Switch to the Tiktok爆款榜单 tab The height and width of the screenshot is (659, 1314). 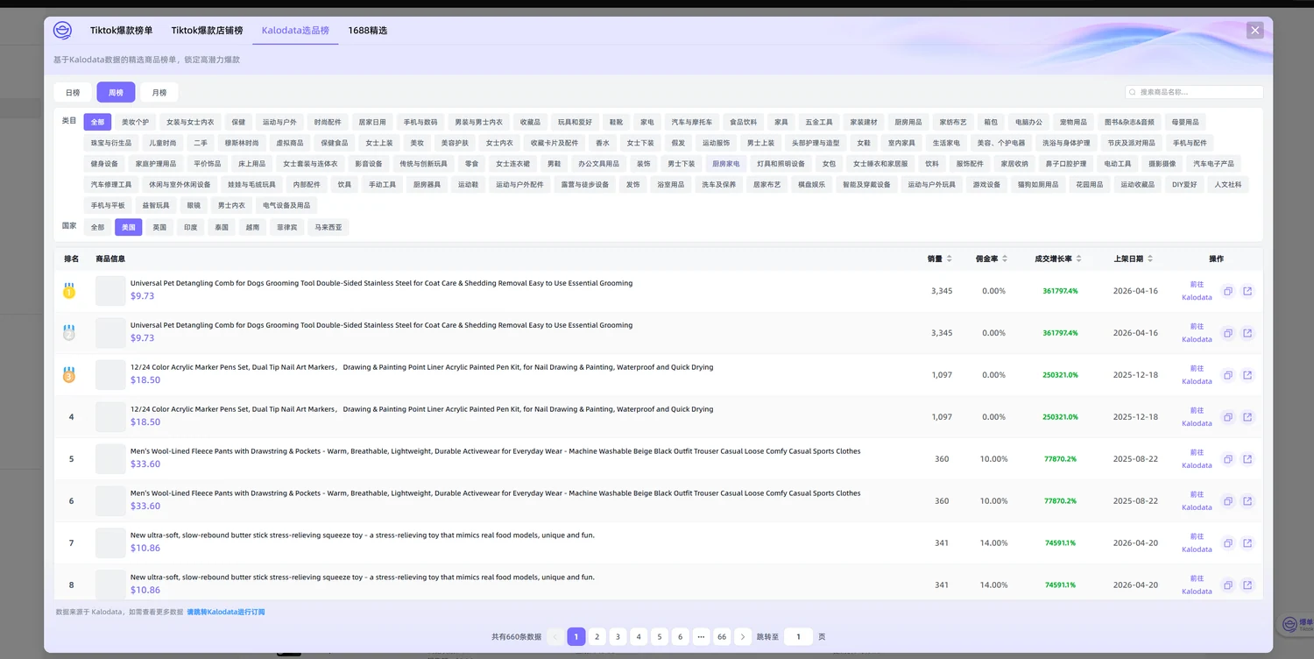[x=121, y=31]
